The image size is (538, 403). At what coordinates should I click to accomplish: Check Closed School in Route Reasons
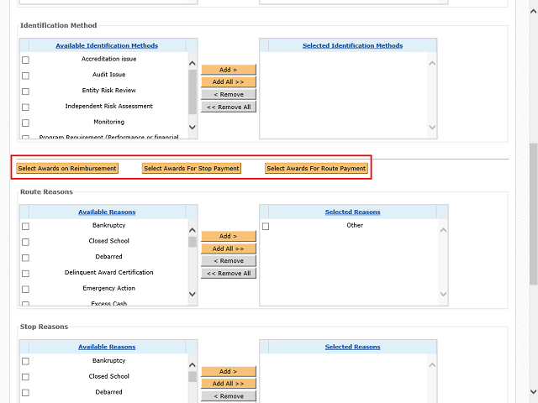point(25,243)
